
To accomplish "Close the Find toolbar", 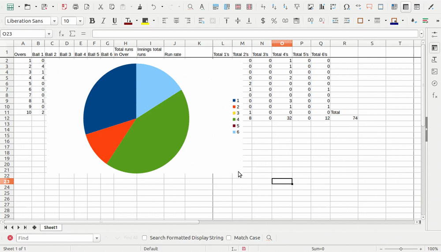I will [10, 238].
